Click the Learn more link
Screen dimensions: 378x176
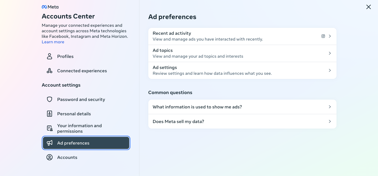click(53, 42)
